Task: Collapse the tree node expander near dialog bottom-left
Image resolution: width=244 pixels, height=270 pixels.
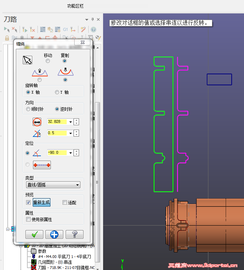Action: click(8, 229)
